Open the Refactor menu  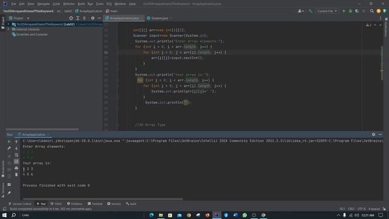point(69,4)
